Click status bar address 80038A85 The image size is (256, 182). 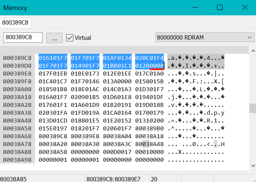14,179
